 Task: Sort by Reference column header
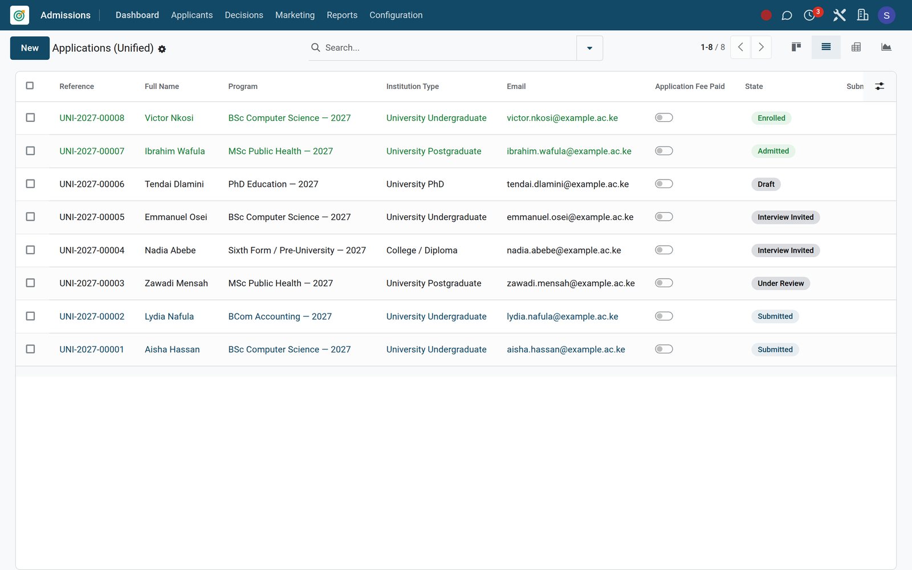pyautogui.click(x=76, y=87)
